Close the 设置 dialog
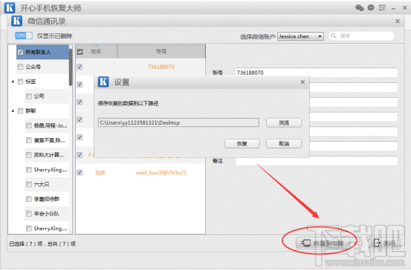The width and height of the screenshot is (411, 270). [302, 82]
